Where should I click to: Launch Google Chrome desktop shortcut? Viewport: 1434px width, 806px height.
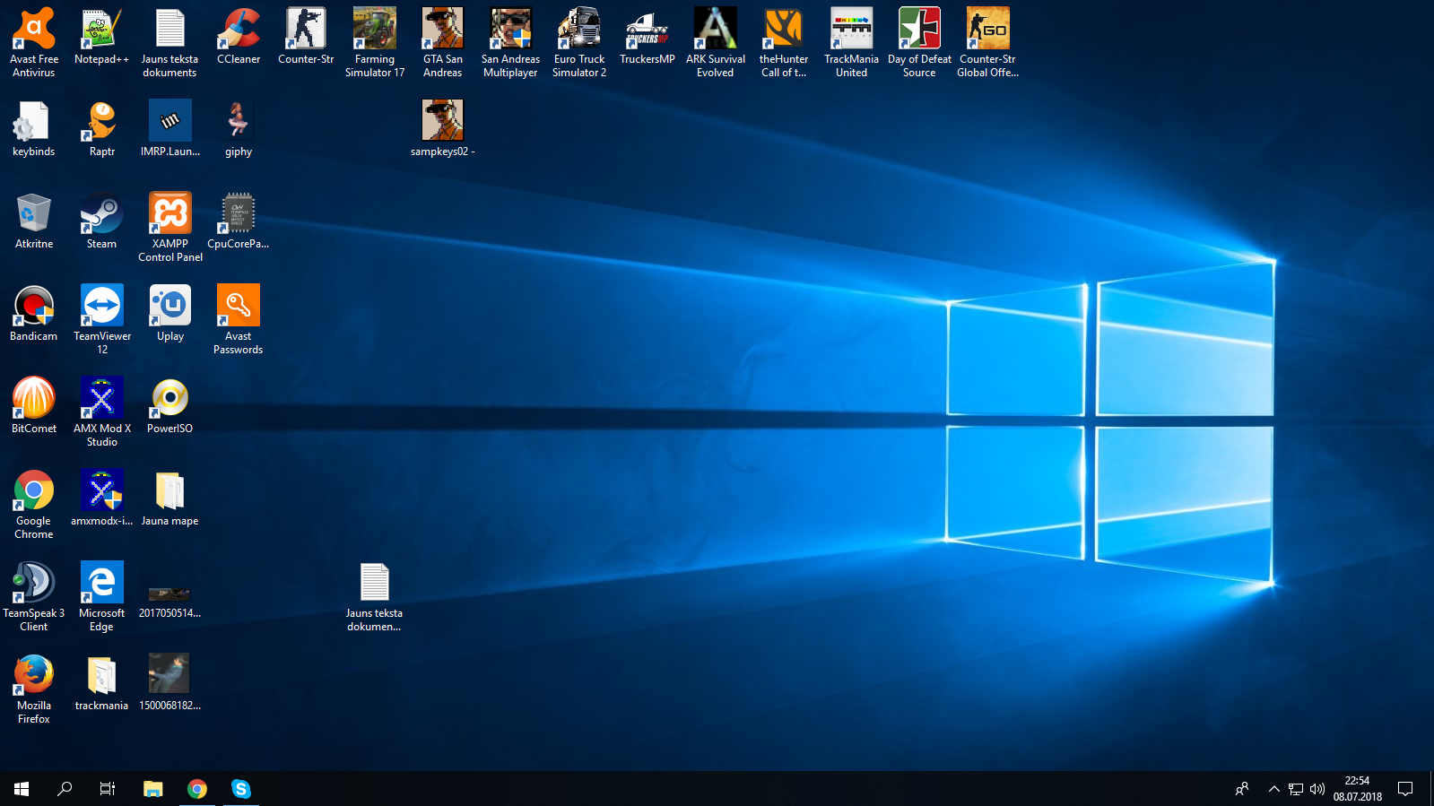(34, 504)
